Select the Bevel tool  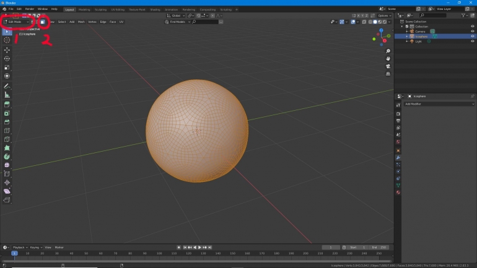(7, 122)
